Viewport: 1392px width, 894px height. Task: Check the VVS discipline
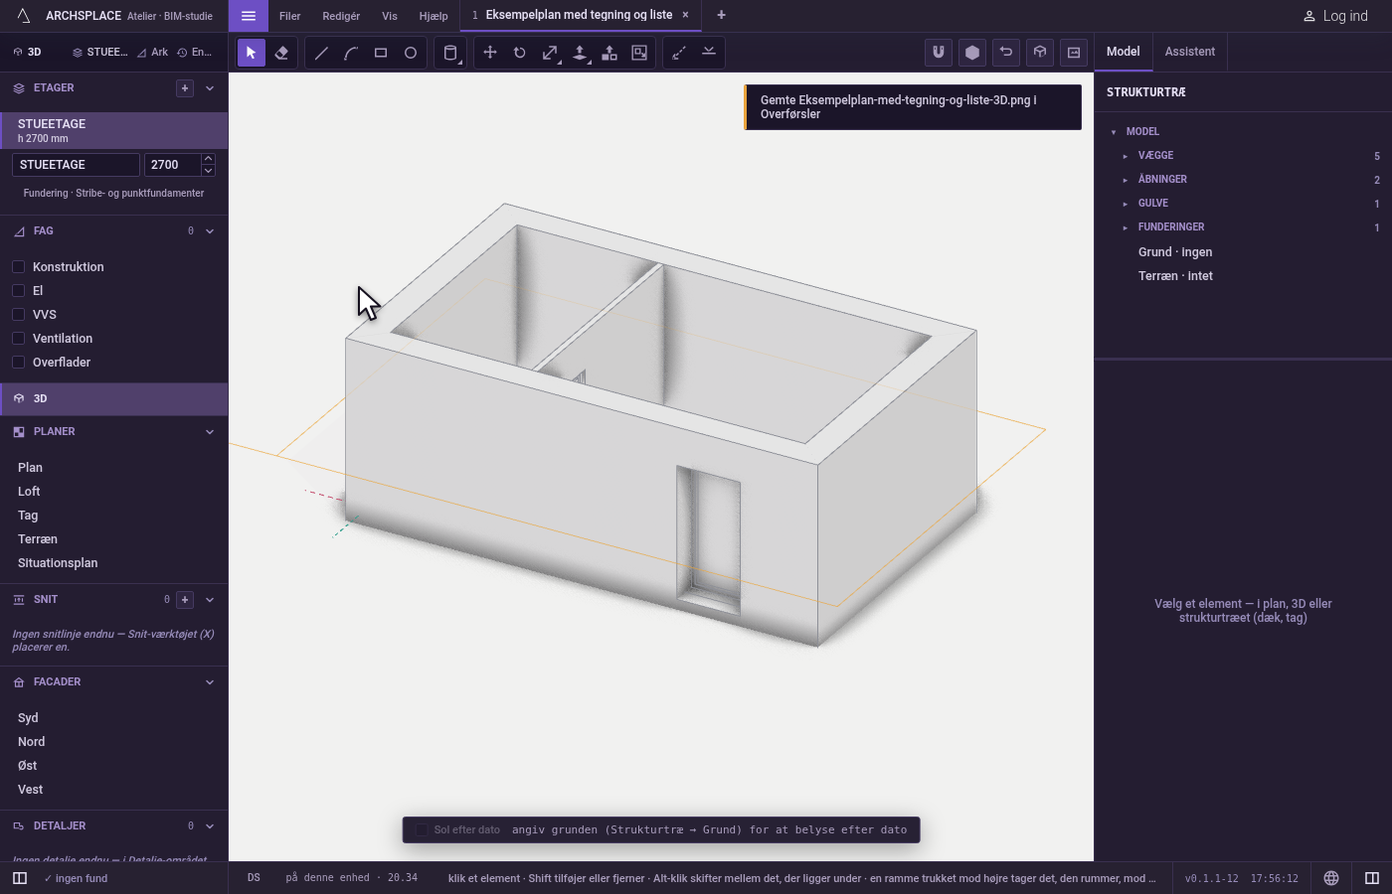(x=18, y=315)
